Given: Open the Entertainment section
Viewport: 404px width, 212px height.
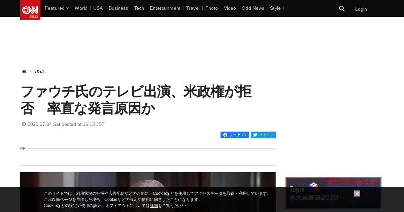Looking at the screenshot, I should point(165,8).
